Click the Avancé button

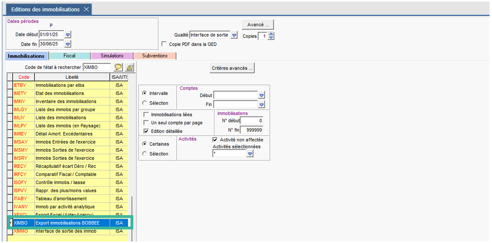[x=258, y=25]
